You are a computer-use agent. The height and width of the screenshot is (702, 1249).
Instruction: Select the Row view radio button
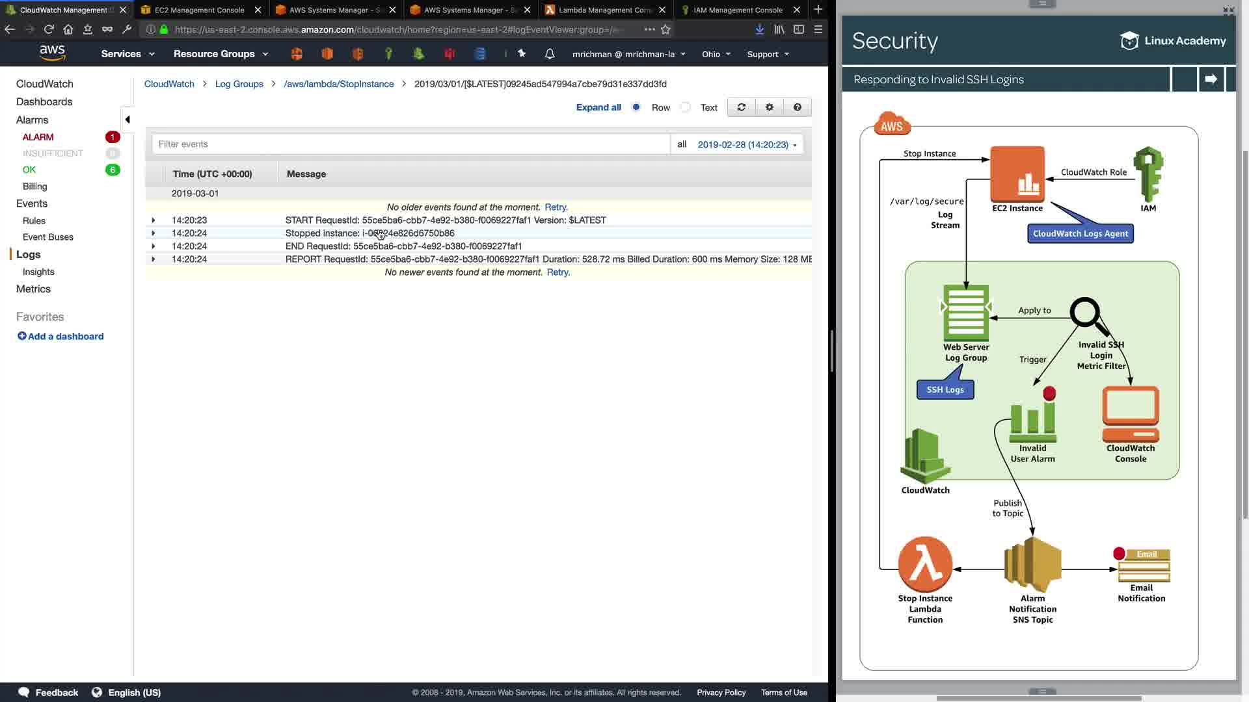[636, 107]
